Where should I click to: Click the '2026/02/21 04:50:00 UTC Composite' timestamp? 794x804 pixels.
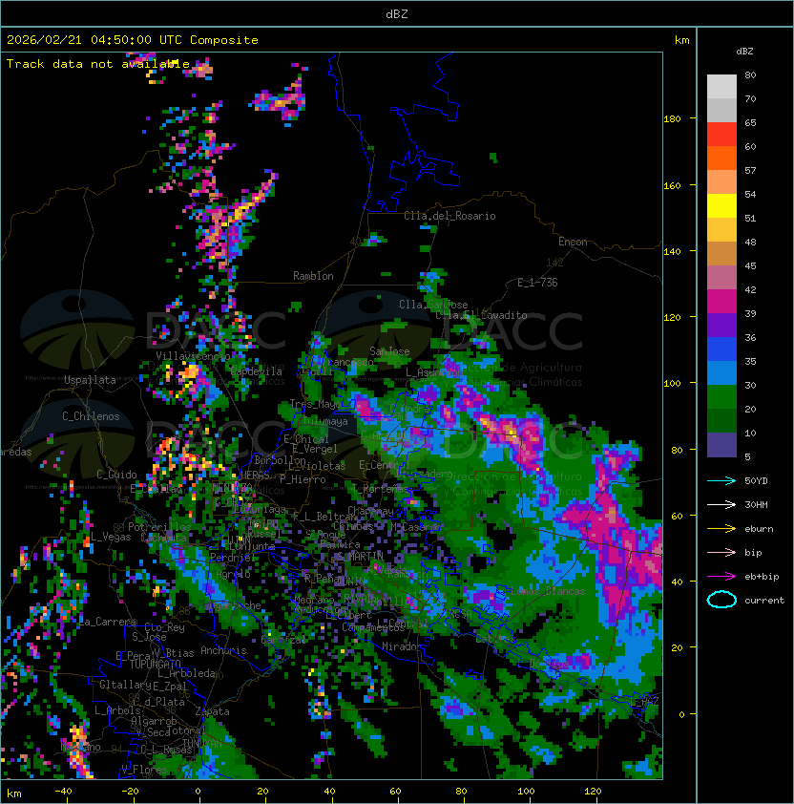(x=133, y=40)
